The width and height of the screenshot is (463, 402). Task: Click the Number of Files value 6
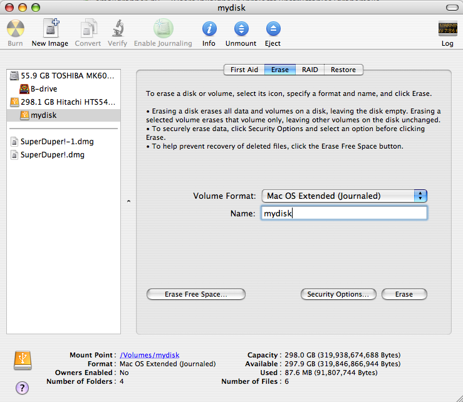pos(287,381)
